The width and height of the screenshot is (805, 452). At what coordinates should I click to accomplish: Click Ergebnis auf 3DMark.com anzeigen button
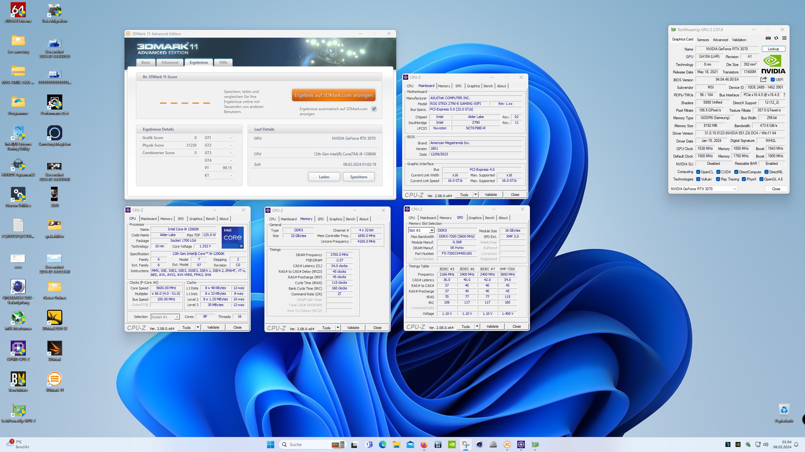tap(334, 95)
